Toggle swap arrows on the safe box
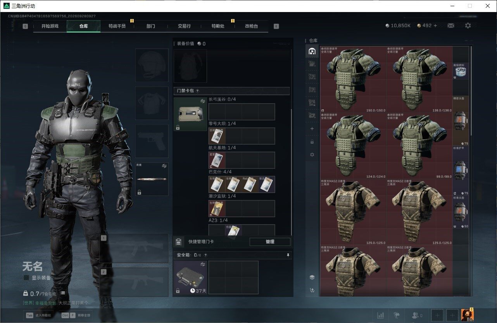497x323 pixels. pos(202,264)
